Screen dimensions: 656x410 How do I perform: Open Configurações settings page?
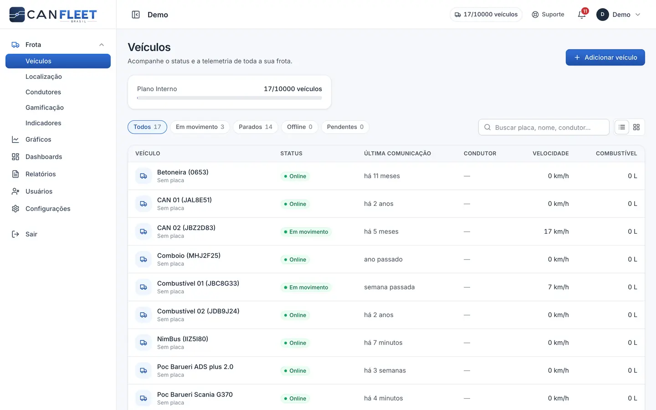[58, 209]
